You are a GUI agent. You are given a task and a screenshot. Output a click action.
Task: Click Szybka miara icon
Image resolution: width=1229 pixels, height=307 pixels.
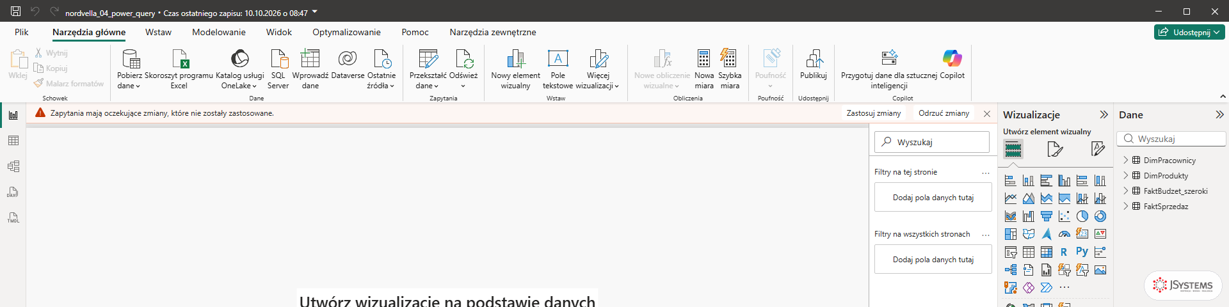[728, 59]
